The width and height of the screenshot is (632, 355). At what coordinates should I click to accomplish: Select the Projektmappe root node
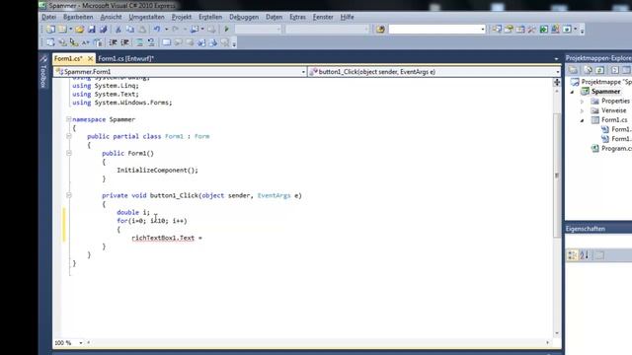pos(606,82)
